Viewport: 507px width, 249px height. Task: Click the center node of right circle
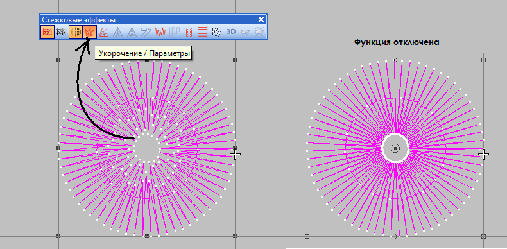click(395, 148)
